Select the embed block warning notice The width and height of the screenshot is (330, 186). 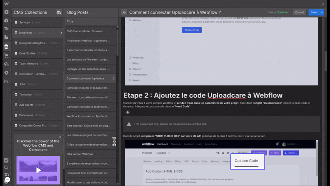pos(222,124)
